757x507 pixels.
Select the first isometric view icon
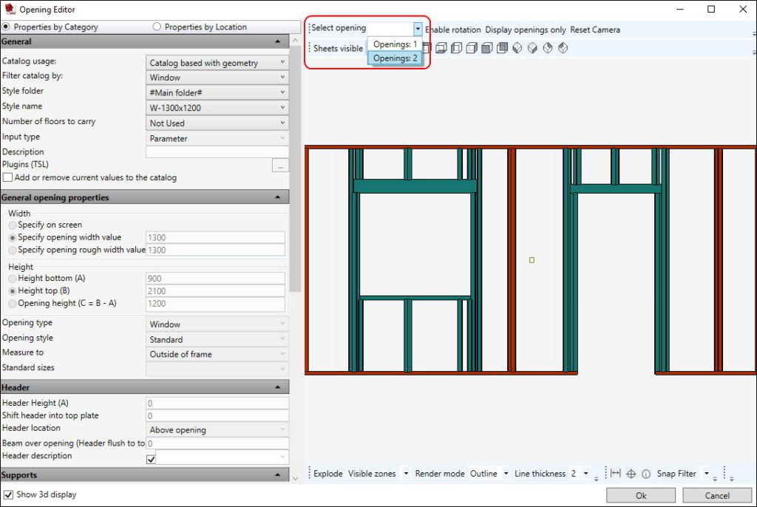(517, 48)
